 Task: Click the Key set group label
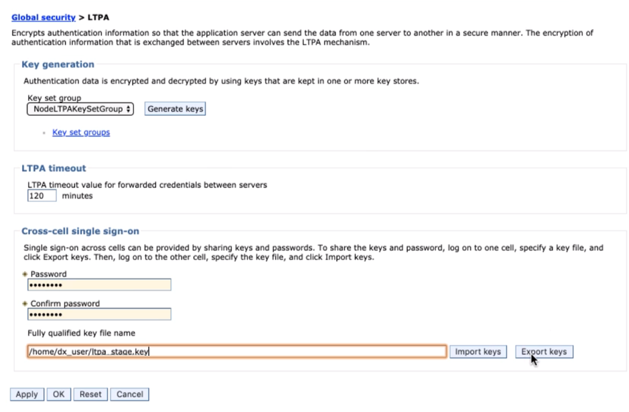[x=54, y=98]
